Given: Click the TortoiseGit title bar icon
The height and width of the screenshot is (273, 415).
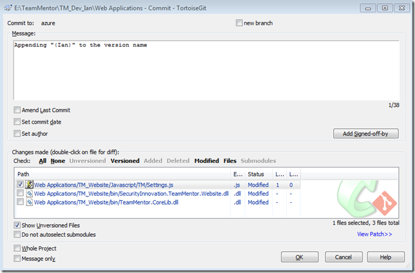Looking at the screenshot, I should click(x=8, y=8).
